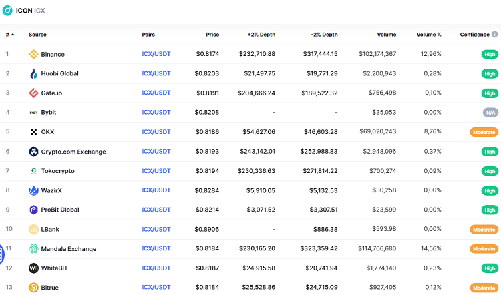
Task: Sort the table by Price header
Action: click(212, 35)
